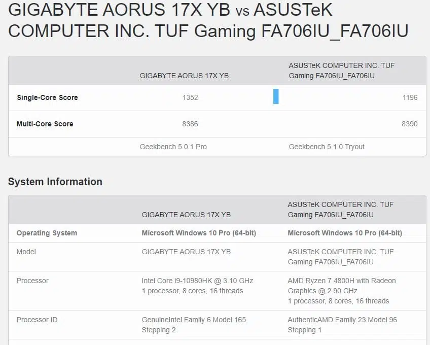This screenshot has height=345, width=430.
Task: Click the "Model" row label
Action: 26,252
